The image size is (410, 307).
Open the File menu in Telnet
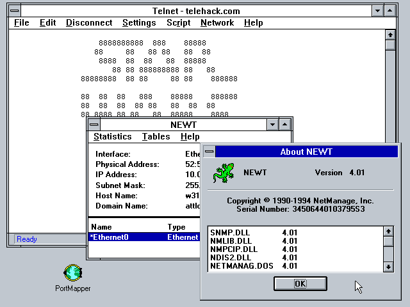21,23
